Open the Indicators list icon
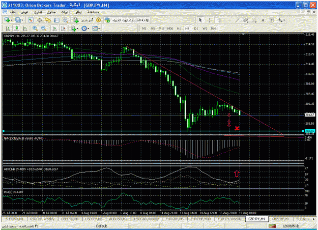The width and height of the screenshot is (318, 230). [74, 28]
